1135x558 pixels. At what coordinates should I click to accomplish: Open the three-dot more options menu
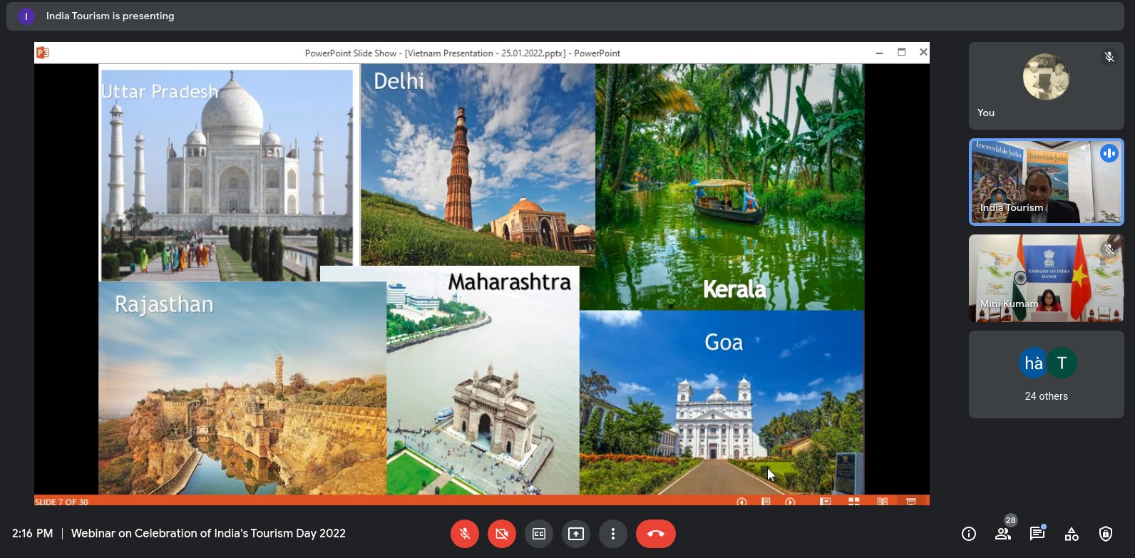[x=612, y=534]
